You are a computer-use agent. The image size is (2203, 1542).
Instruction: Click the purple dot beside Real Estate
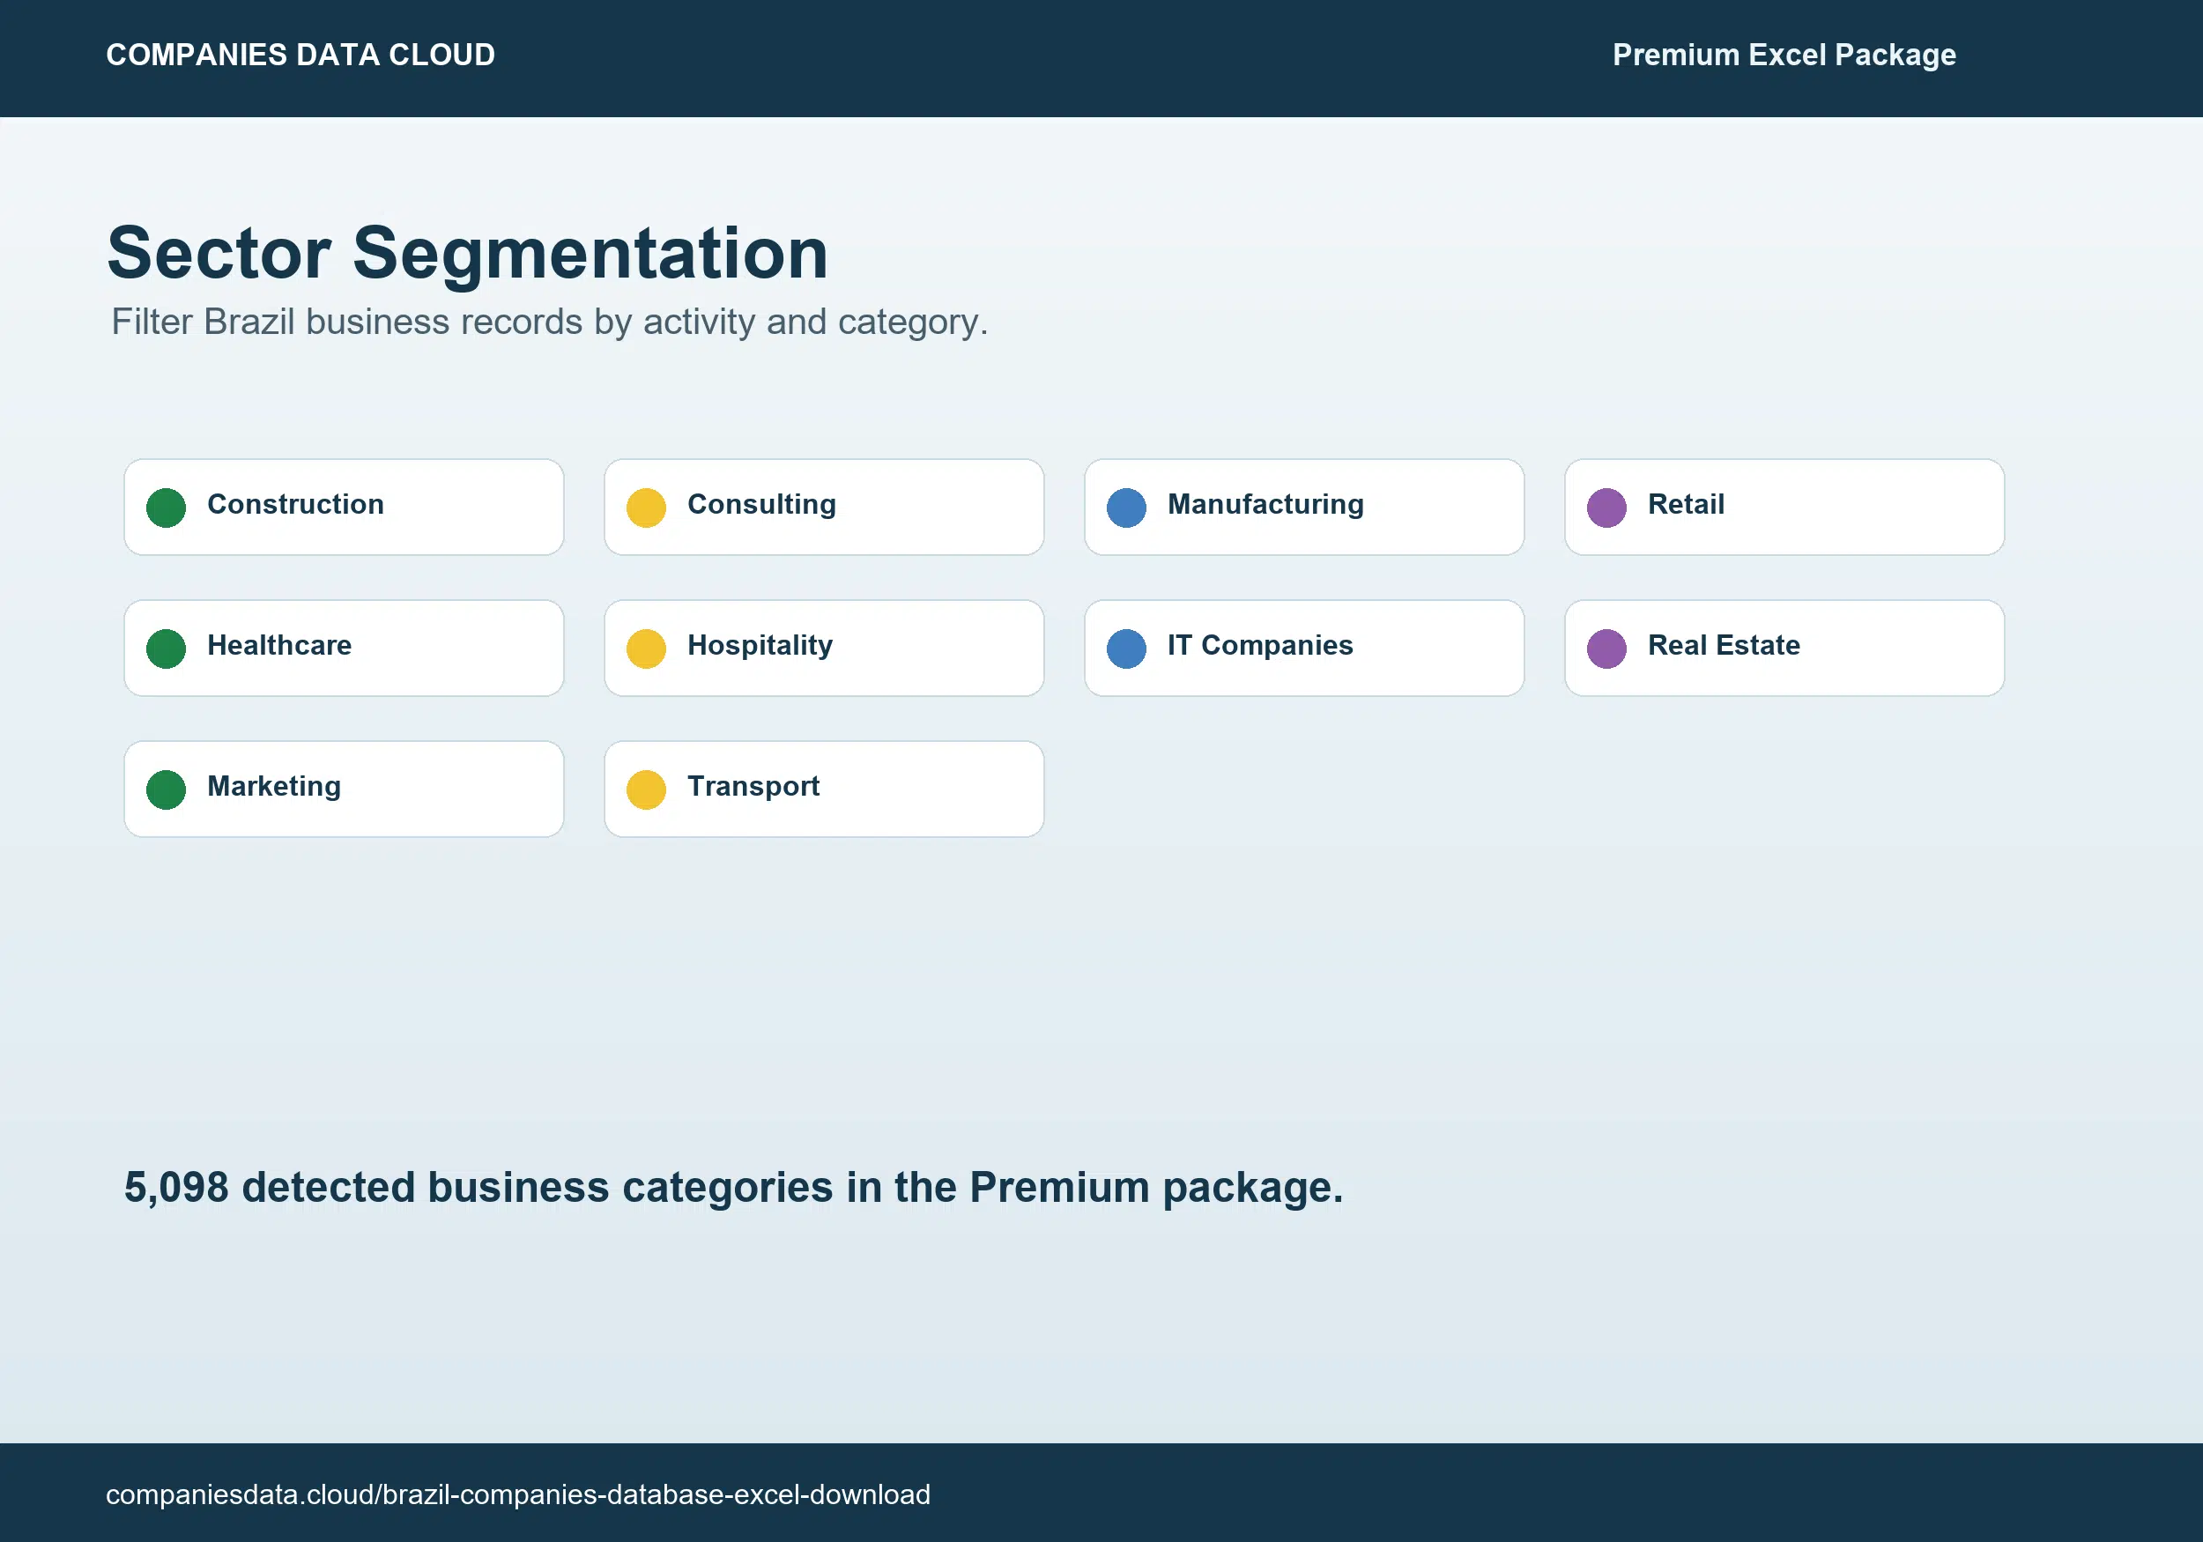point(1606,649)
